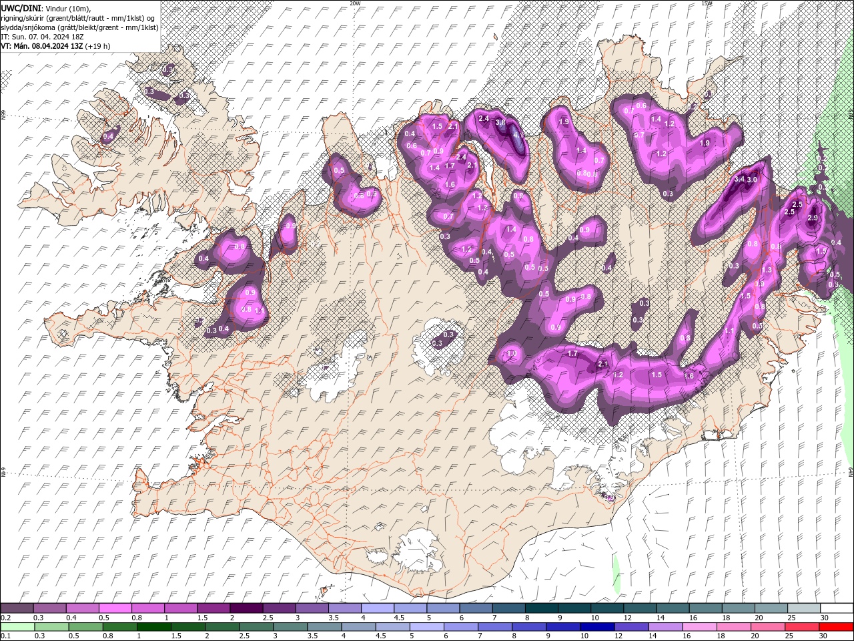This screenshot has height=641, width=854.
Task: Select the 3.0 snowfall value on the map
Action: 752,180
